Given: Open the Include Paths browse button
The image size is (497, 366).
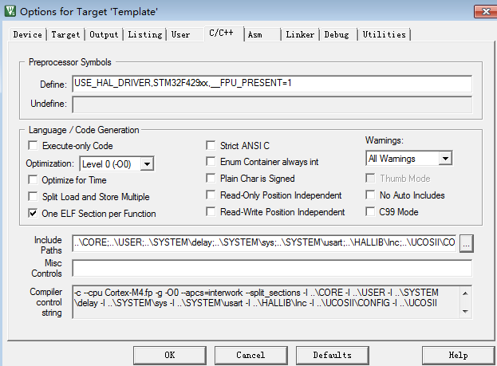Looking at the screenshot, I should pyautogui.click(x=466, y=243).
